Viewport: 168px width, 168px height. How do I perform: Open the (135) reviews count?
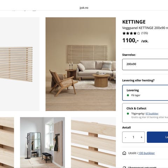pos(145,33)
